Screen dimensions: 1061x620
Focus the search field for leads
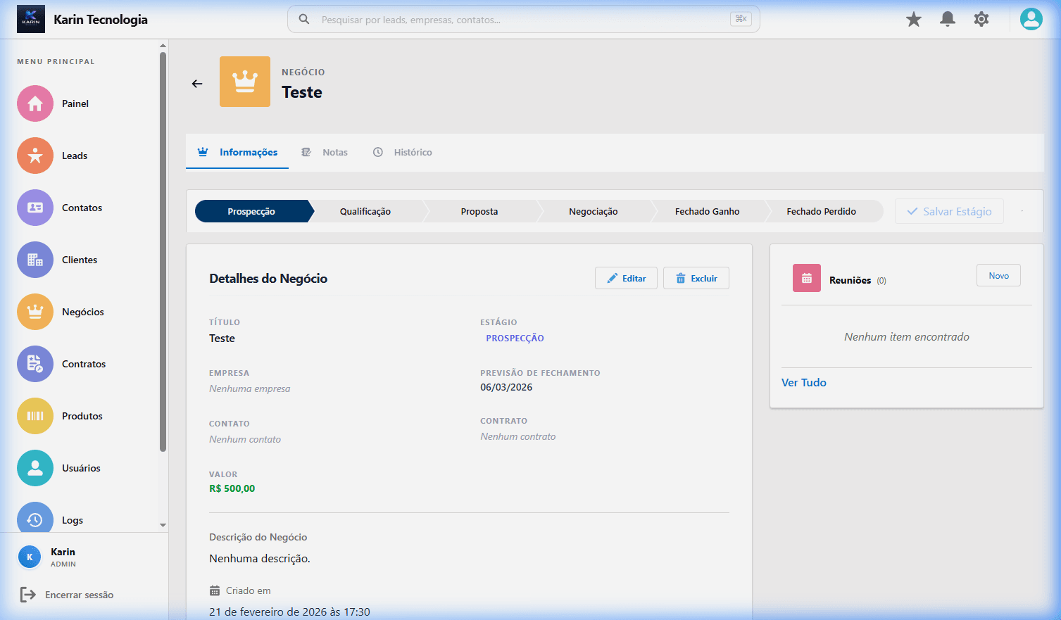pyautogui.click(x=521, y=20)
